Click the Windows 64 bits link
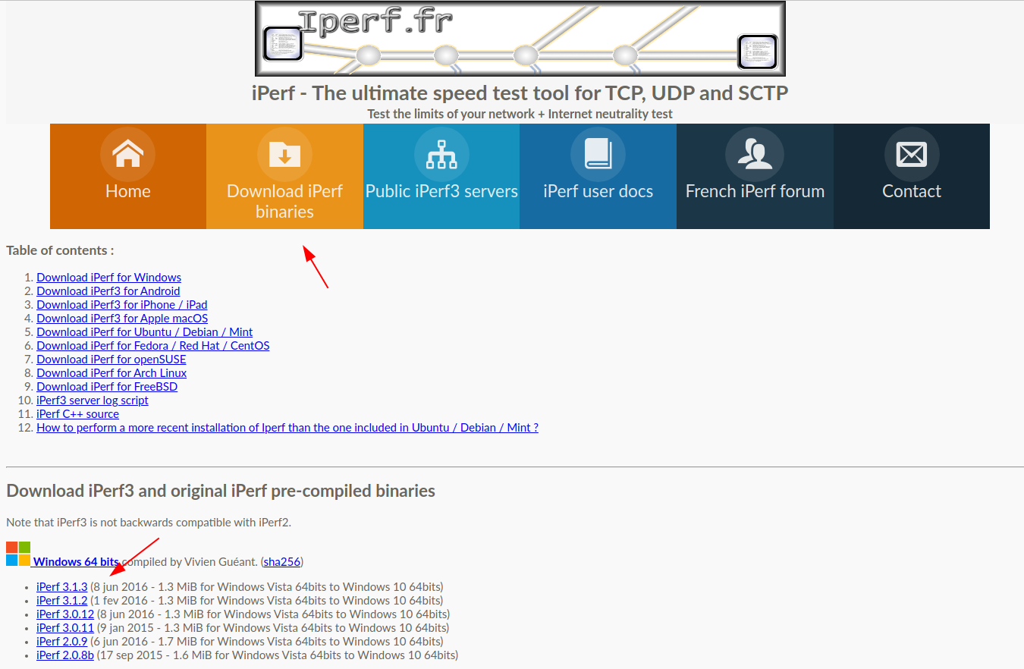 click(x=76, y=562)
